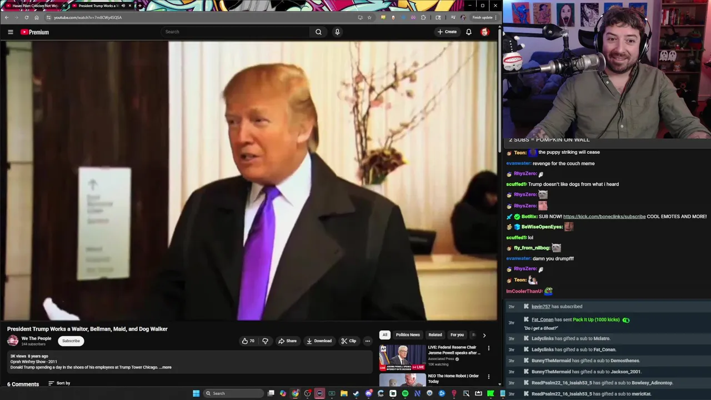
Task: Open the NEO Home Robot video thumbnail
Action: tap(403, 380)
